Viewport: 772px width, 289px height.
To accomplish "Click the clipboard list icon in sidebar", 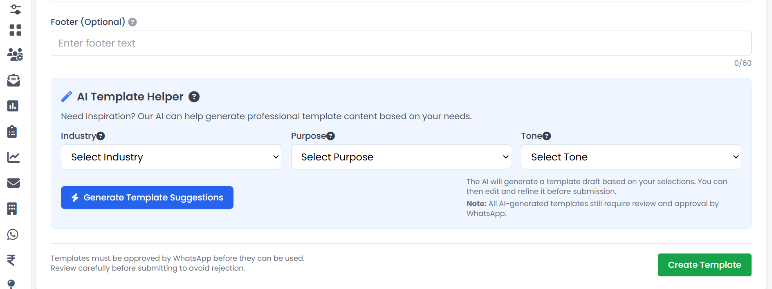I will pyautogui.click(x=12, y=132).
